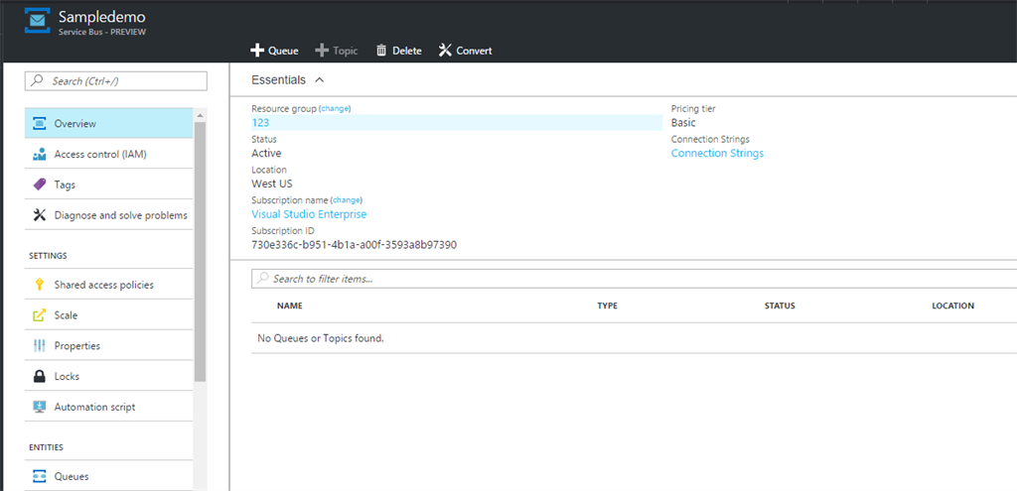Click the Basic pricing tier value
Screen dimensions: 1017x491
[x=683, y=122]
